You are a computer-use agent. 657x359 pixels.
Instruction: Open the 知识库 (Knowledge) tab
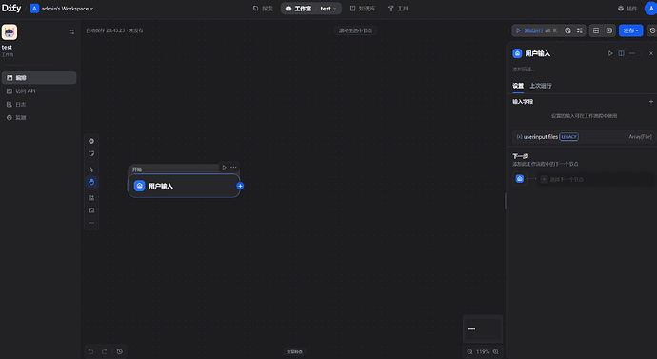point(363,9)
